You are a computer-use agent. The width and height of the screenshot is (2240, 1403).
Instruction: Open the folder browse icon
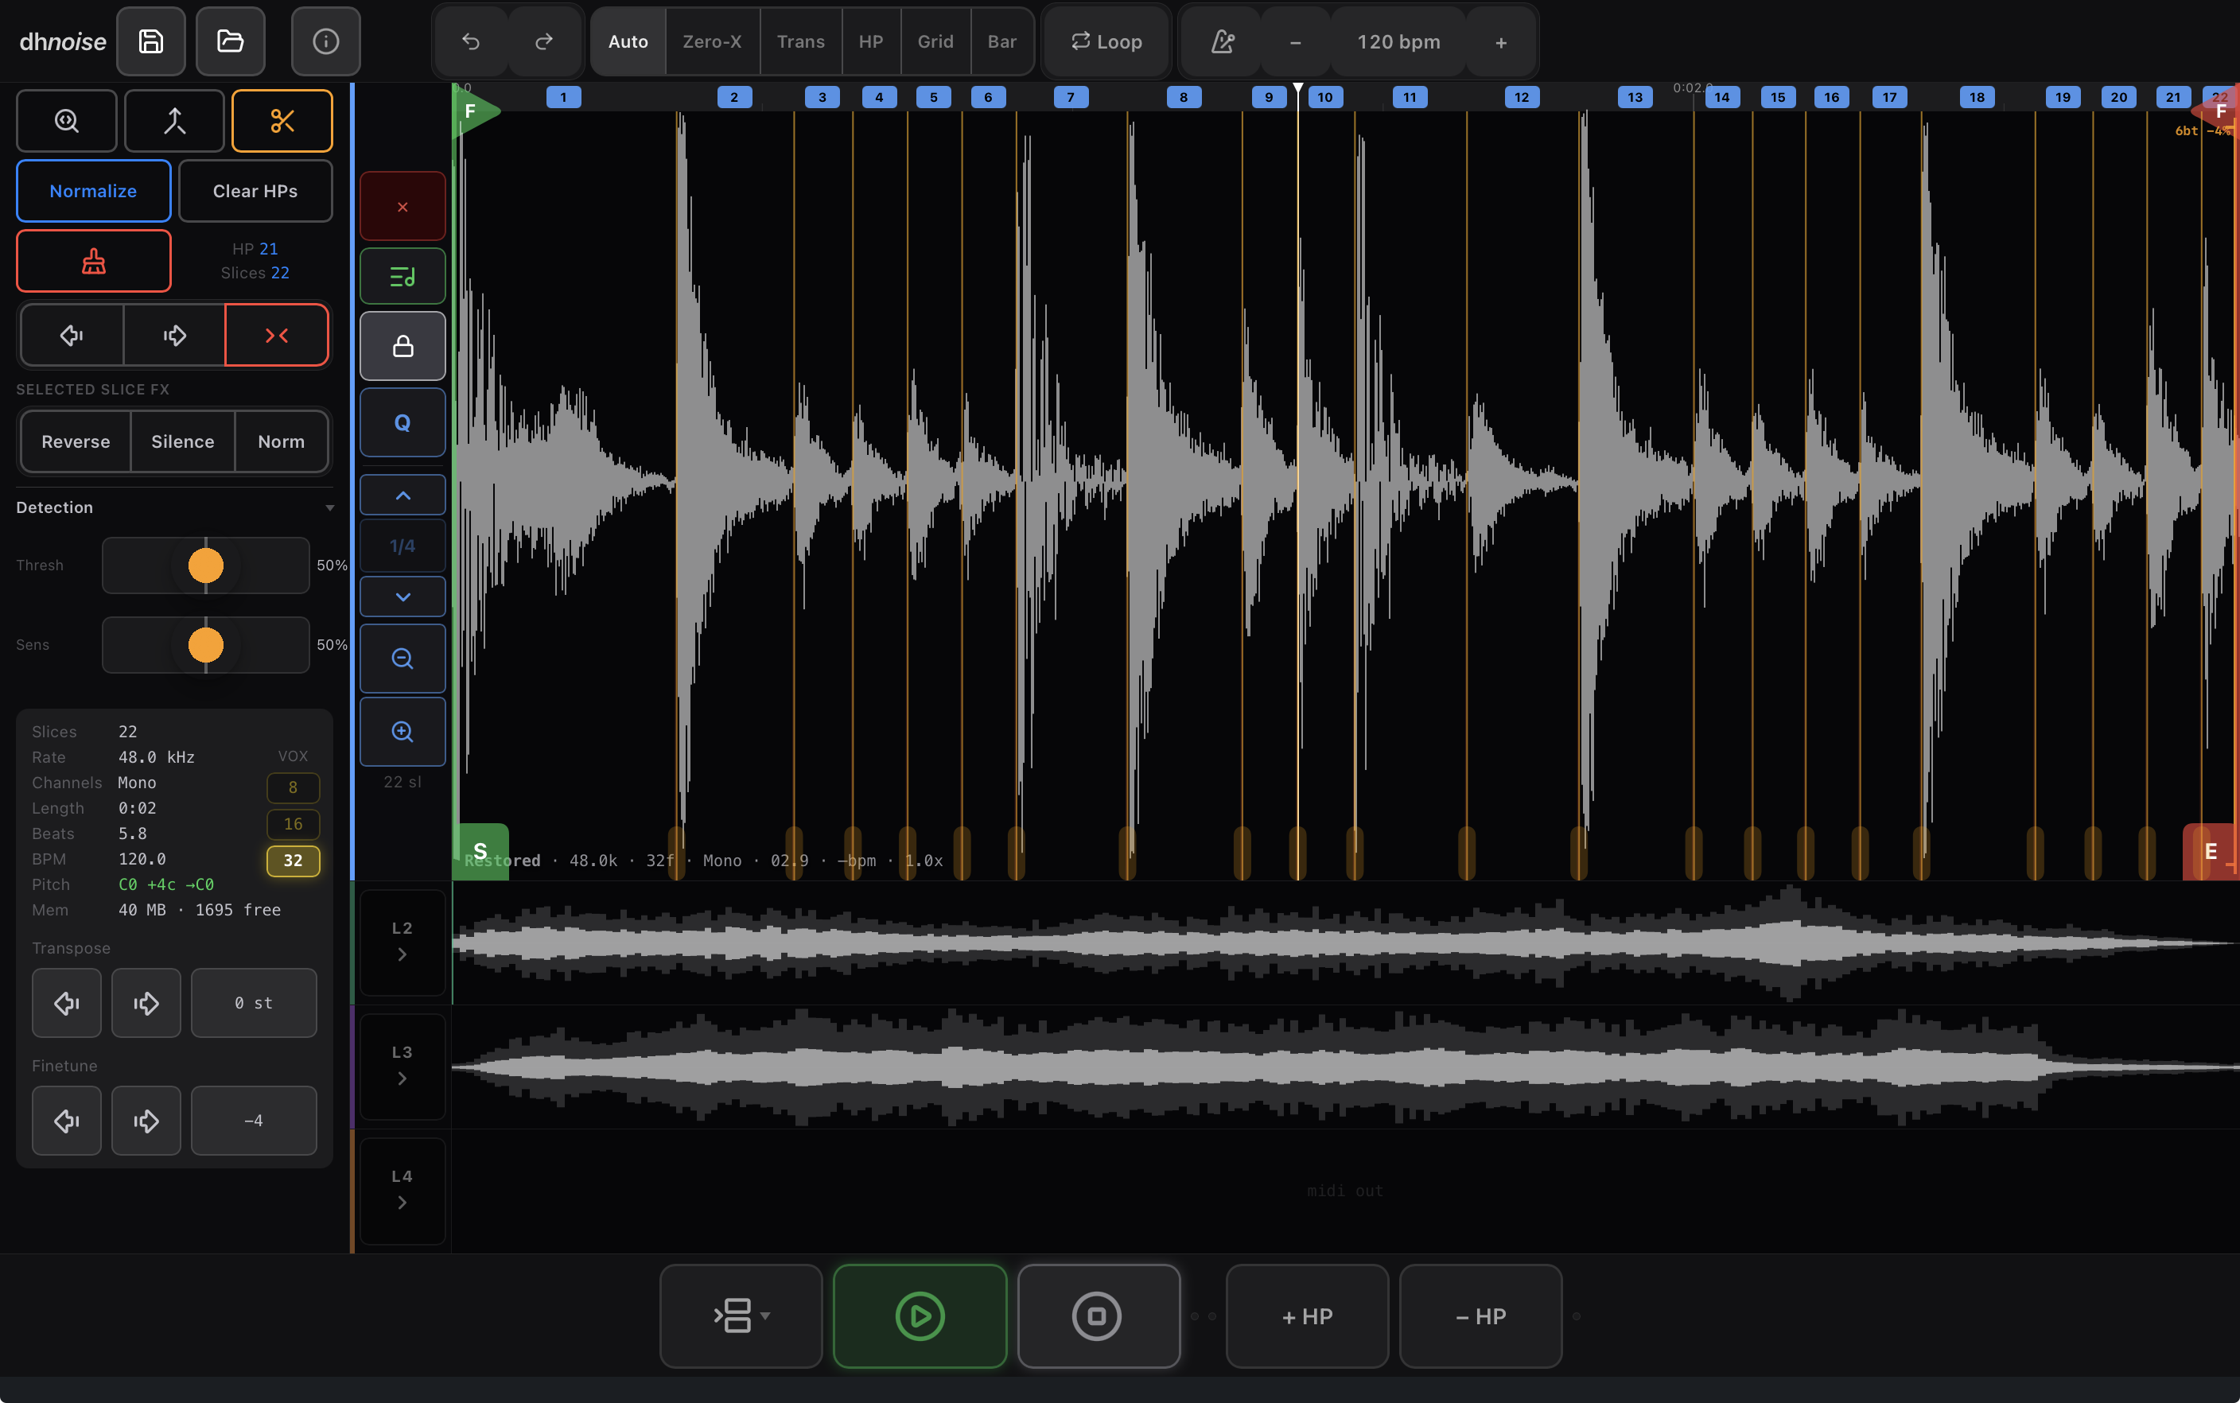(230, 41)
